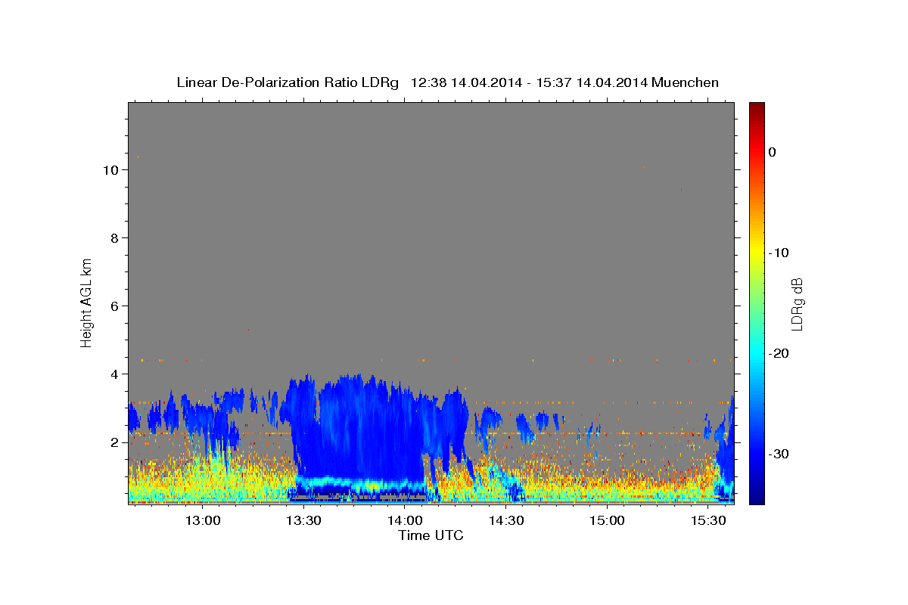Click the height axis label 6
This screenshot has height=605, width=908.
tap(115, 306)
